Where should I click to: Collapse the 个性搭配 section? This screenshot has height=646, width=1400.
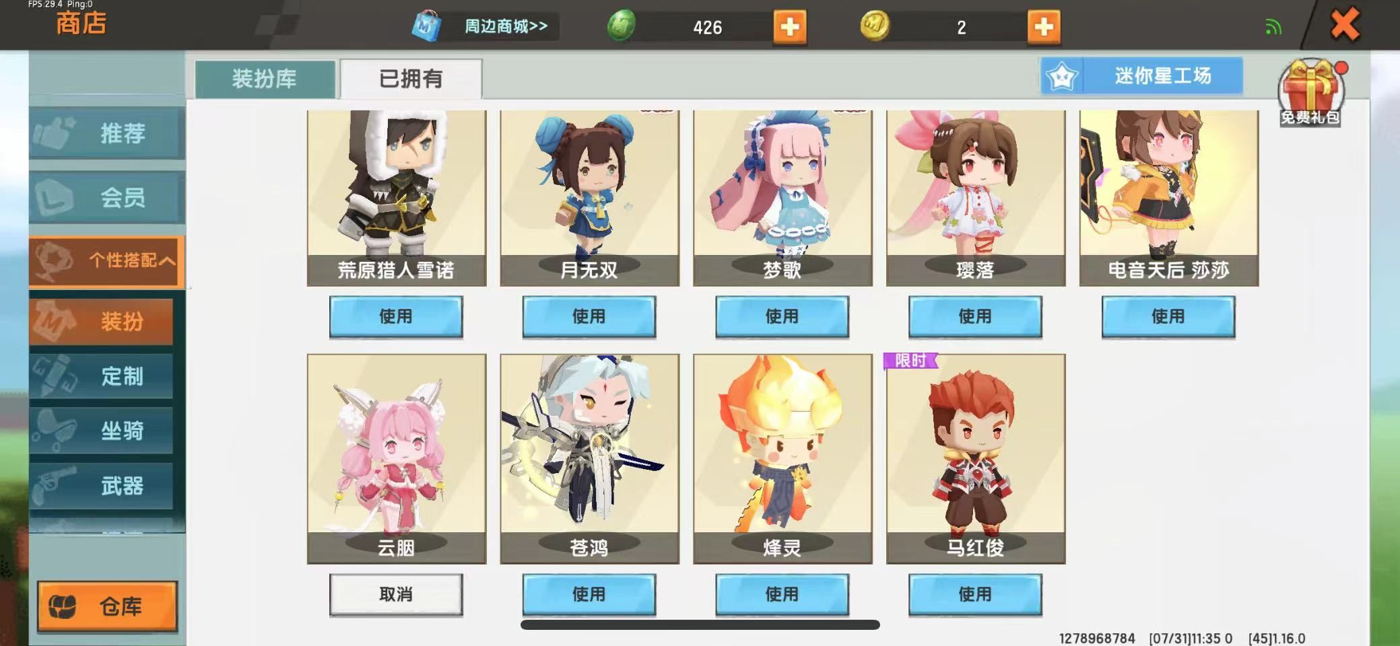click(x=106, y=260)
